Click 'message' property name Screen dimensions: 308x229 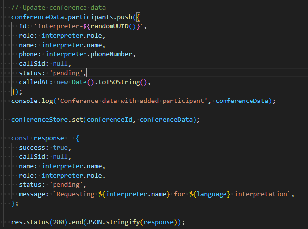pos(32,194)
